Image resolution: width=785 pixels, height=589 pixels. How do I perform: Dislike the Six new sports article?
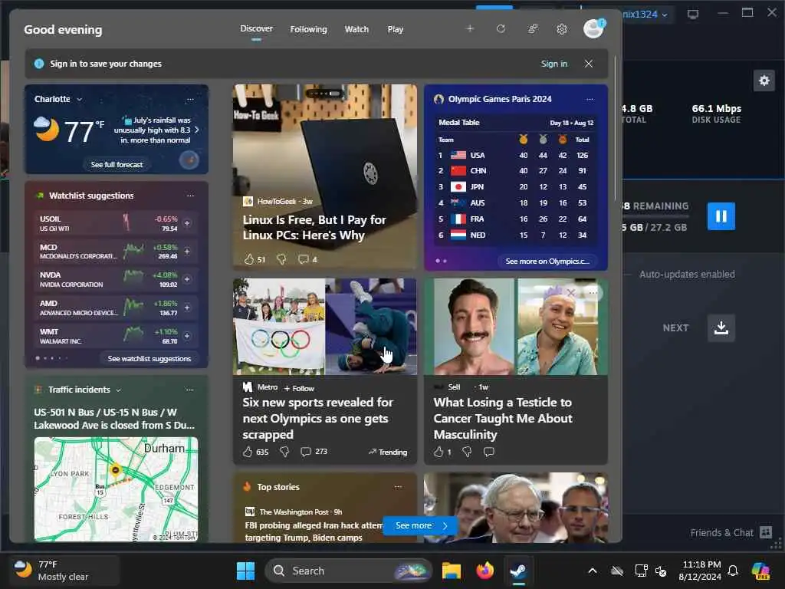pyautogui.click(x=284, y=452)
